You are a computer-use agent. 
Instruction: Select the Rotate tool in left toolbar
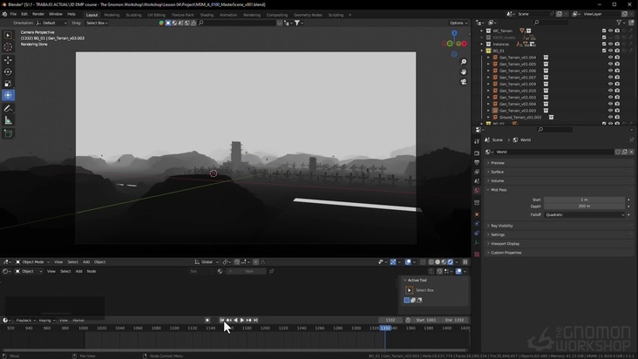pos(8,72)
